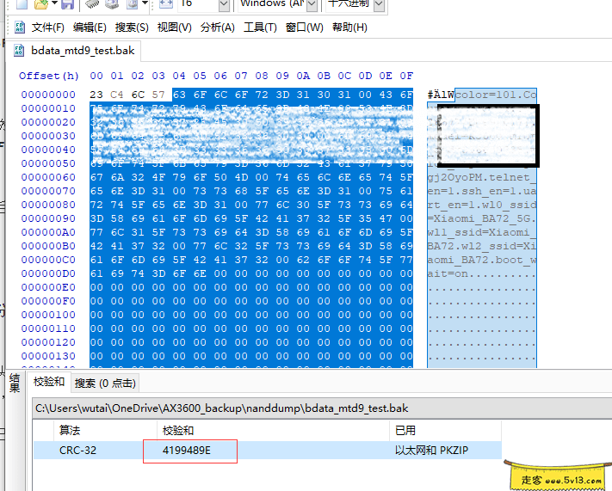Viewport: 612px width, 491px height.
Task: Open the 视图(V) menu
Action: click(174, 28)
